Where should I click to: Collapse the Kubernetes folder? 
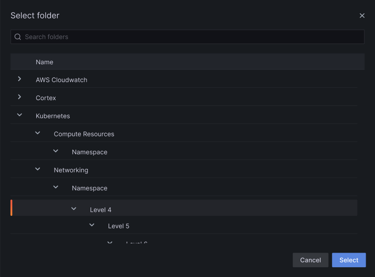point(20,115)
